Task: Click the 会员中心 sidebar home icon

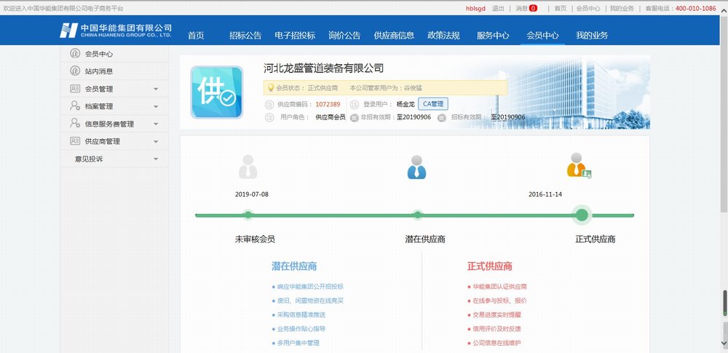Action: (75, 53)
